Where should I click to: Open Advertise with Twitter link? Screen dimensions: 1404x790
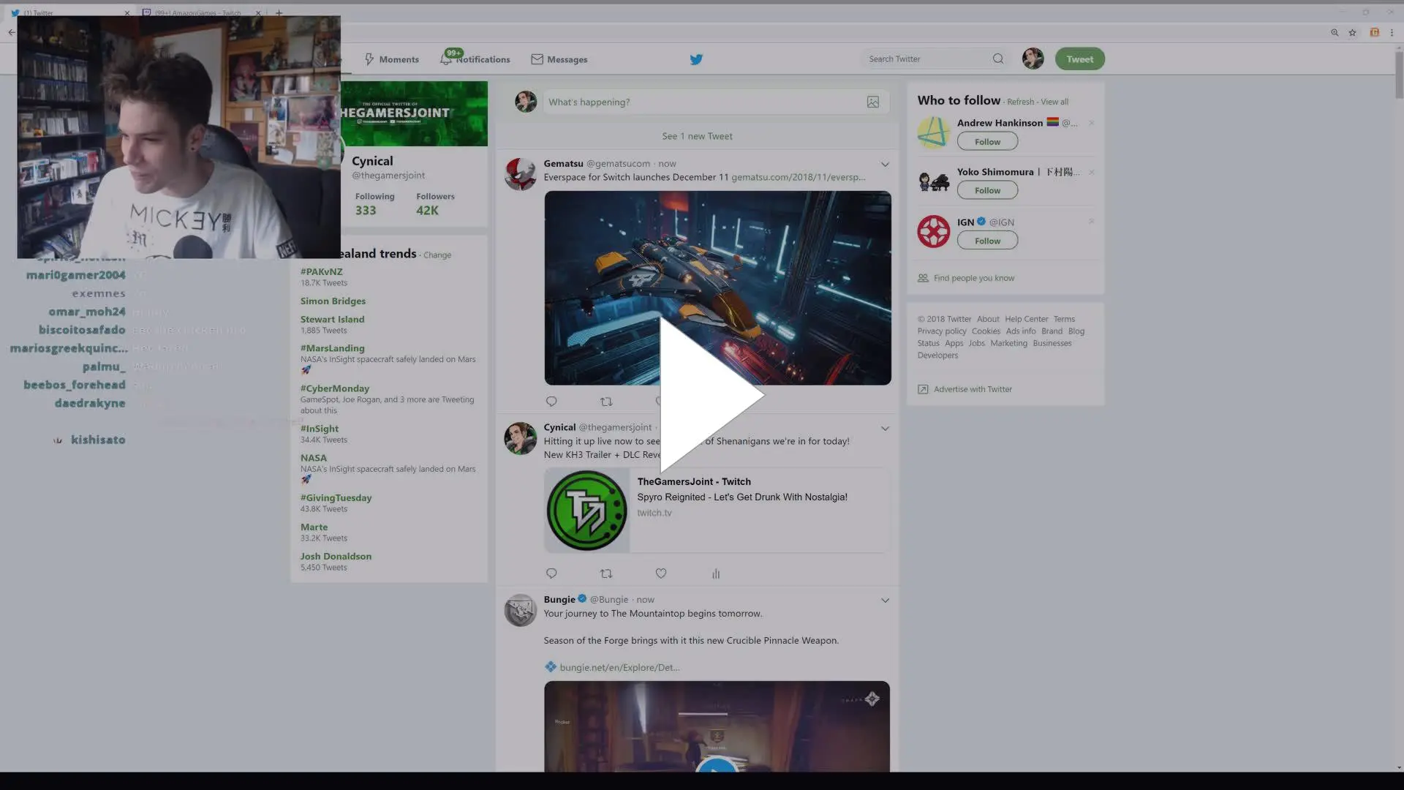click(x=973, y=389)
